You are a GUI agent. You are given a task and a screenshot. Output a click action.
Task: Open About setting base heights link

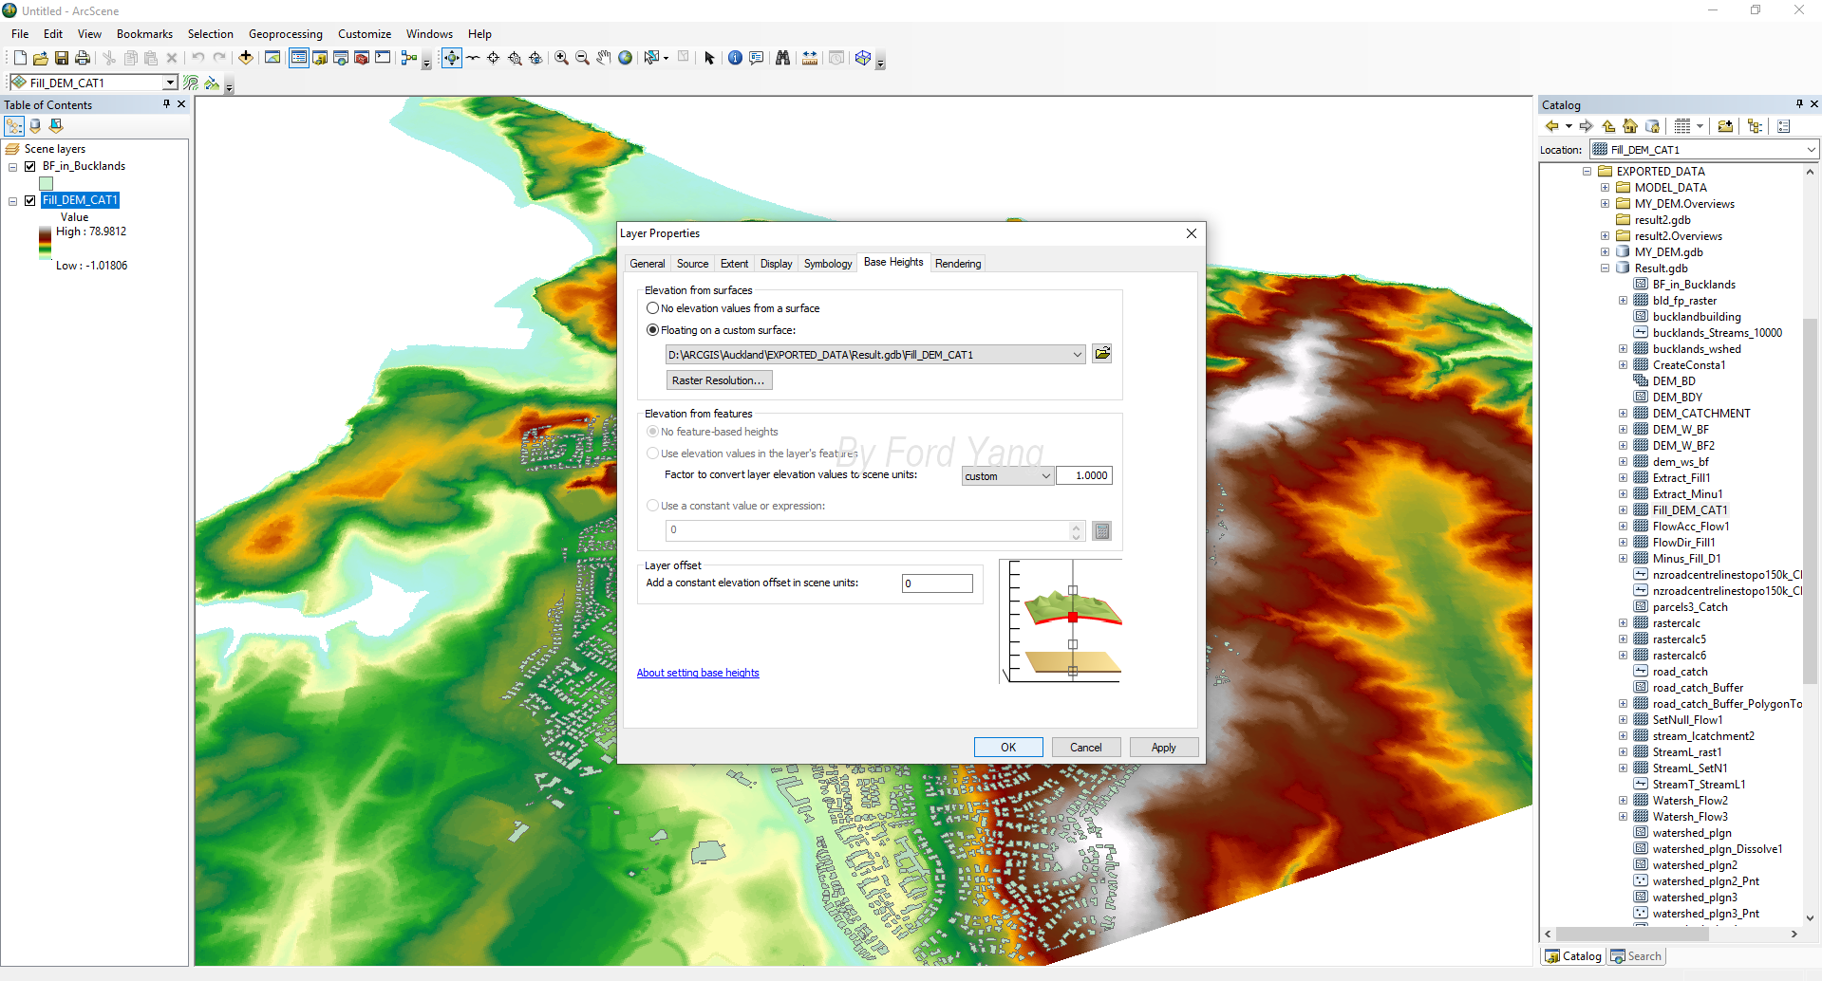pyautogui.click(x=698, y=673)
